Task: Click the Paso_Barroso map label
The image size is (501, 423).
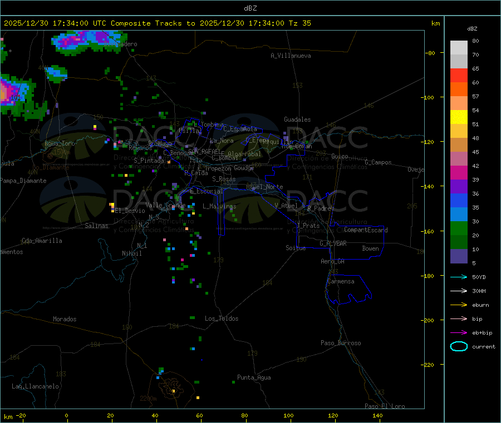Action: click(x=341, y=343)
